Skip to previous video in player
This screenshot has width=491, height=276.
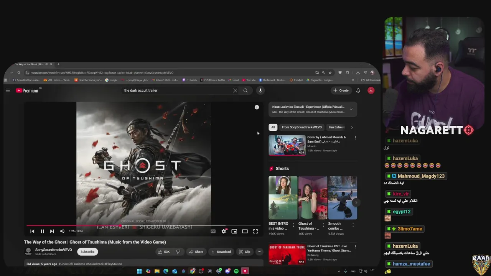(32, 231)
